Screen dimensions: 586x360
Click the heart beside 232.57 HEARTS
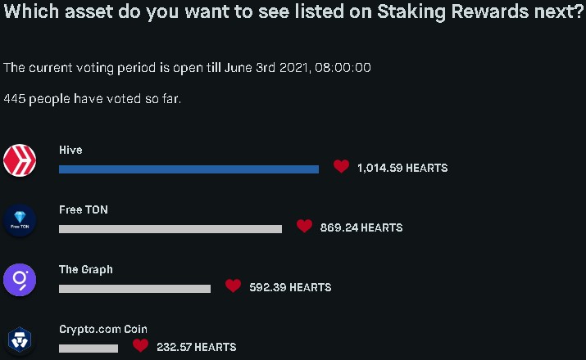(140, 345)
